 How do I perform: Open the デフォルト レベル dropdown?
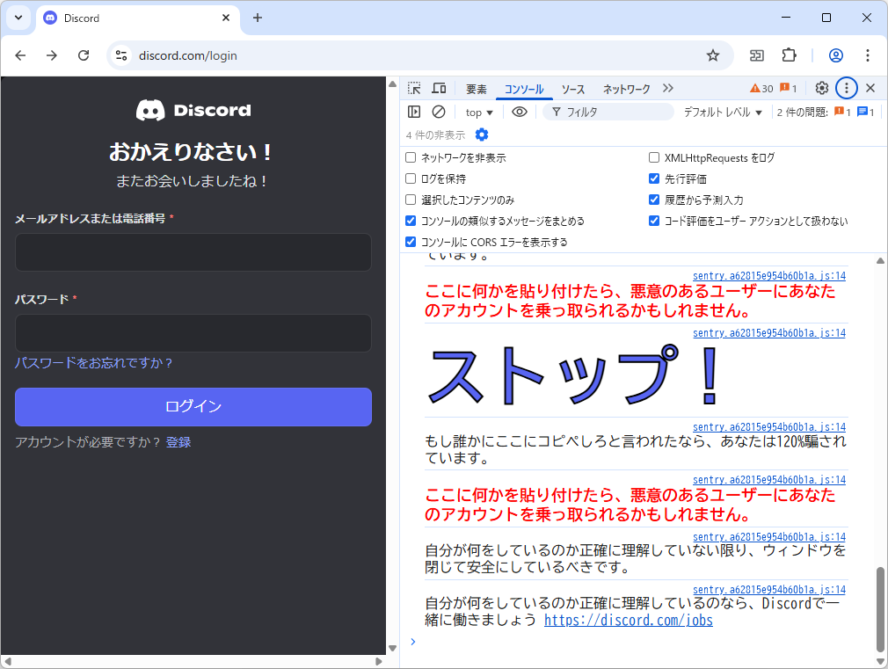tap(721, 112)
